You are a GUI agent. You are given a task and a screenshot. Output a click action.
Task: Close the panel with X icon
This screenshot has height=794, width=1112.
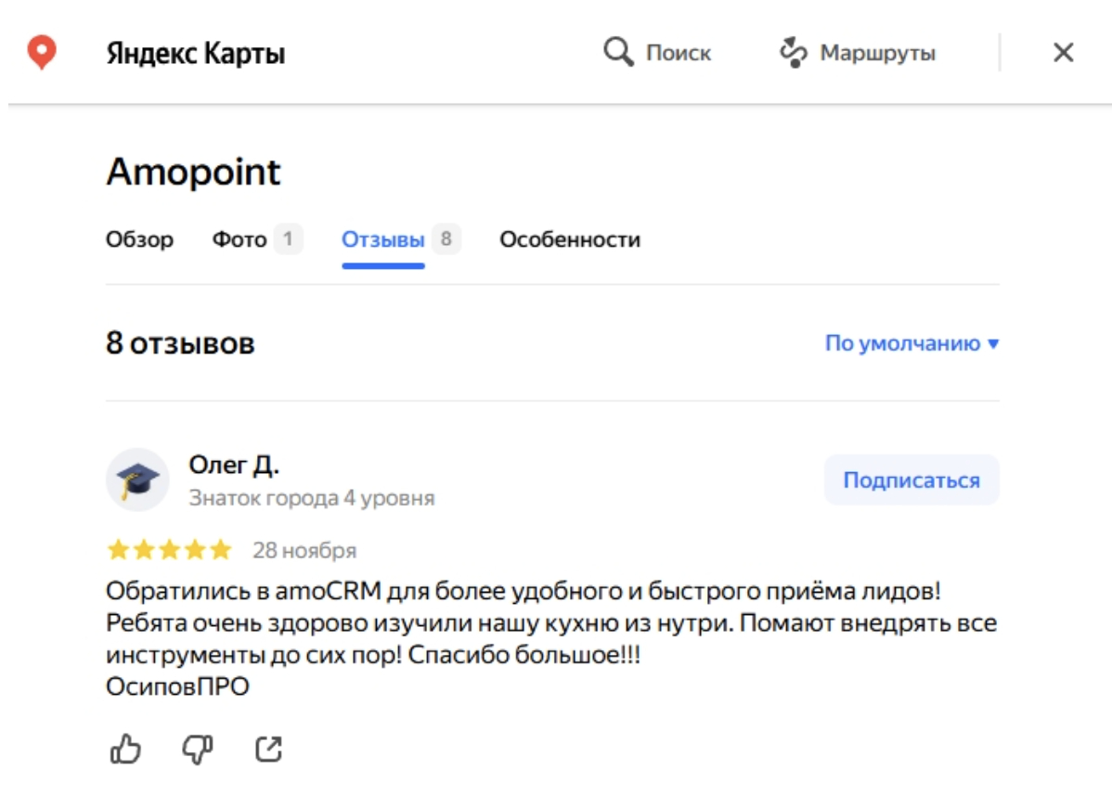pyautogui.click(x=1063, y=53)
